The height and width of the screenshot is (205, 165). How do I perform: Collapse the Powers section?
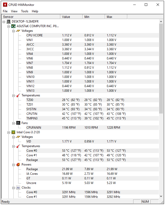point(13,165)
